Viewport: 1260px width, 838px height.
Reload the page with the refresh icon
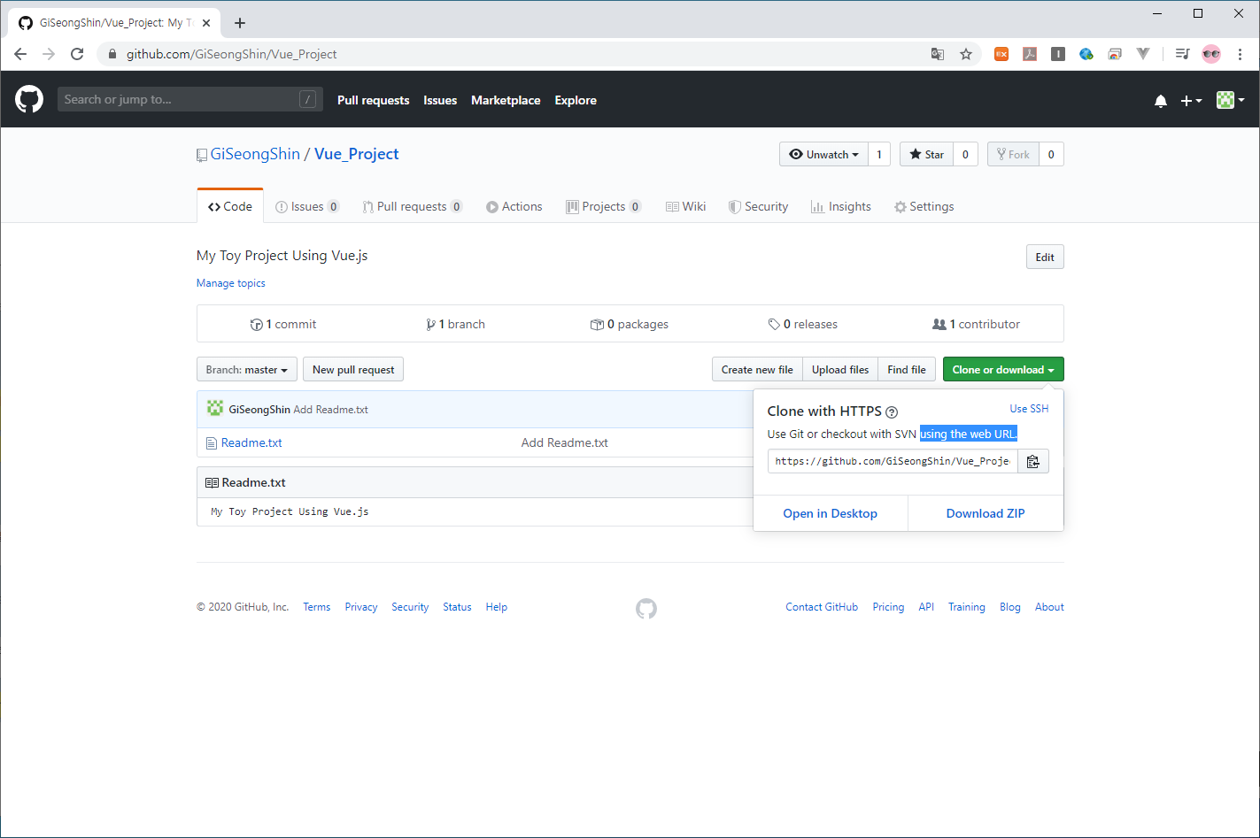(x=77, y=54)
